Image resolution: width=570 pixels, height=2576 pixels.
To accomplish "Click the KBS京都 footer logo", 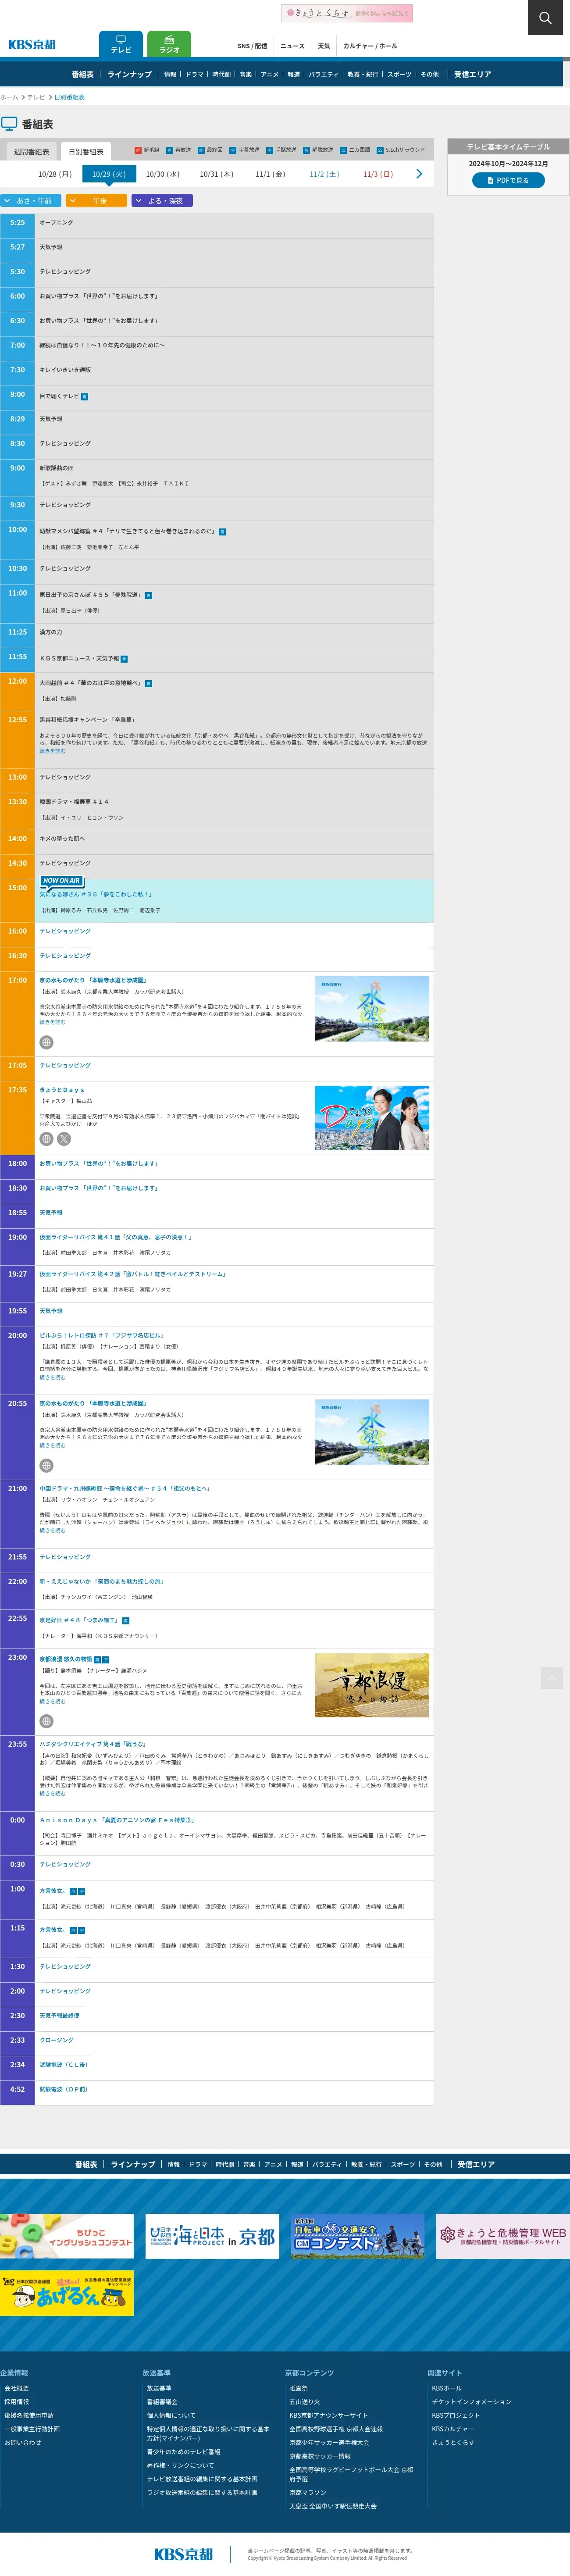I will pos(184,2553).
